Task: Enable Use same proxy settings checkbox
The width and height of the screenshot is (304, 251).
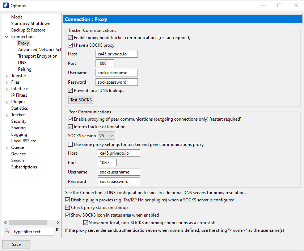Action: point(71,145)
